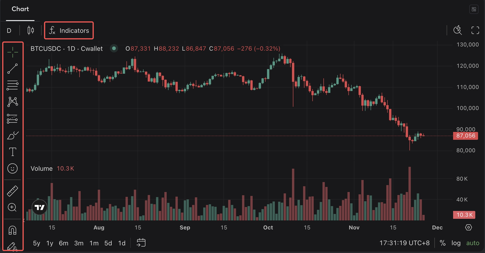
Task: Select the trend line drawing tool
Action: pos(13,69)
